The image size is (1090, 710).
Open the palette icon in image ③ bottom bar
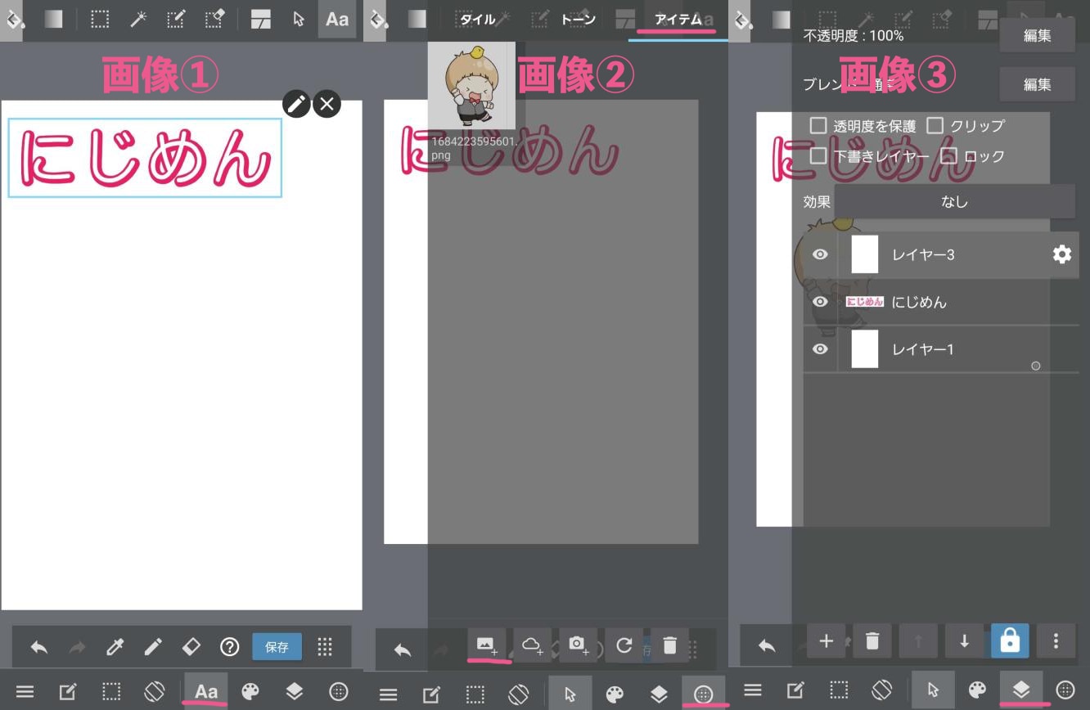(977, 690)
